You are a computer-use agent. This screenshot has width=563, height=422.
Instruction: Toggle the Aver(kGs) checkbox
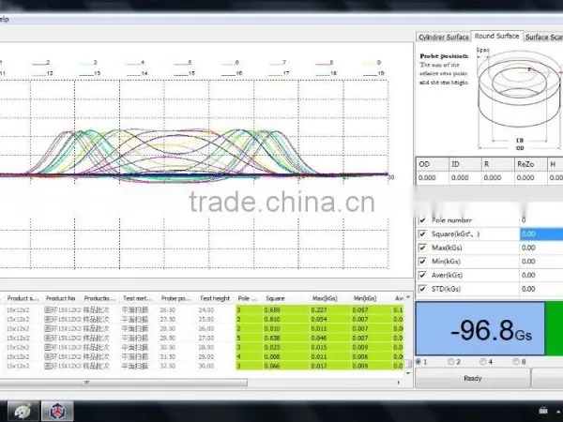point(422,275)
